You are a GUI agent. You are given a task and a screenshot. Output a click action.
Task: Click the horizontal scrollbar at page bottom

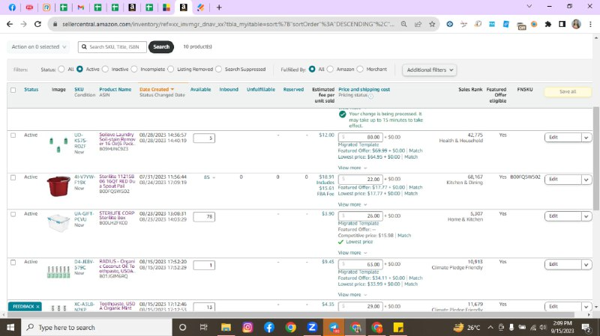[291, 314]
